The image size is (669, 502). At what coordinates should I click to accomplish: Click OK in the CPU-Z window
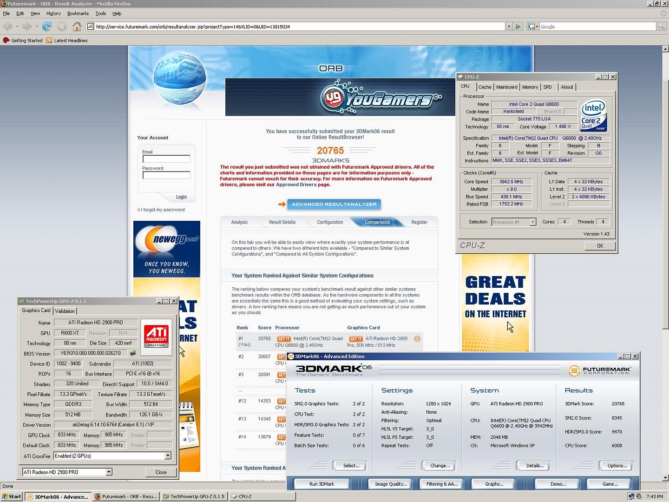click(600, 246)
